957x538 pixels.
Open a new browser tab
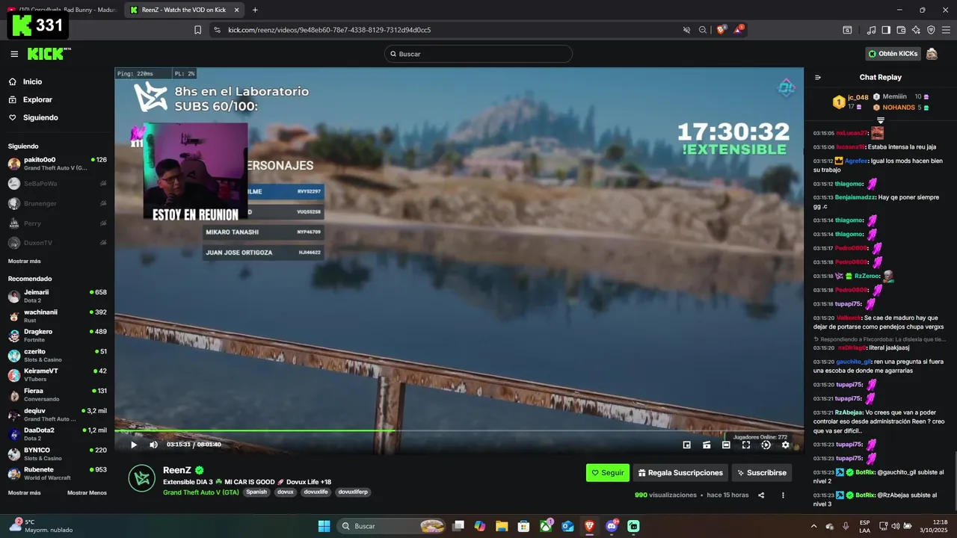(255, 10)
